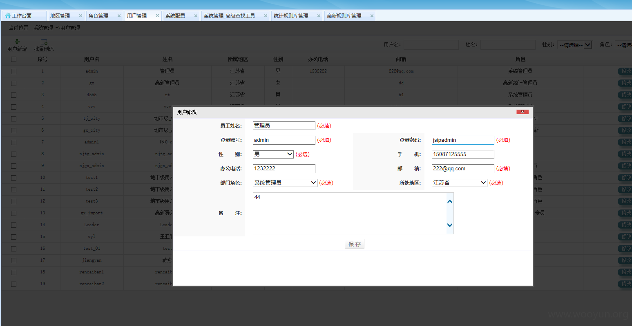Click the home icon on 工作台面 tab

(x=7, y=15)
